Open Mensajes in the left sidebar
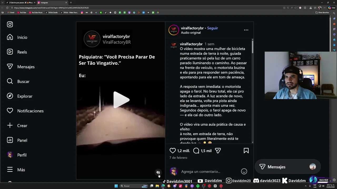This screenshot has width=337, height=189. [21, 67]
